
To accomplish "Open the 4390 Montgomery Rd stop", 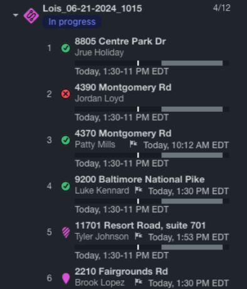I will (x=123, y=87).
